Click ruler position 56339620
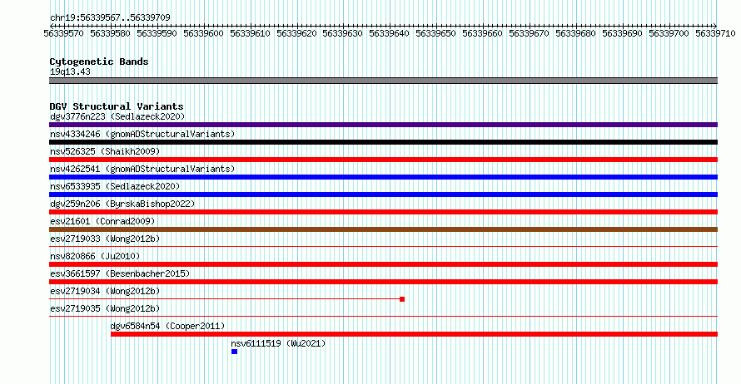The height and width of the screenshot is (384, 741). tap(296, 33)
